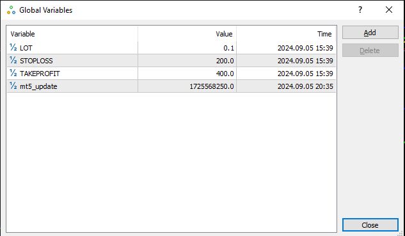This screenshot has height=236, width=405.
Task: Click the ½ icon beside STOPLOSS
Action: [13, 60]
